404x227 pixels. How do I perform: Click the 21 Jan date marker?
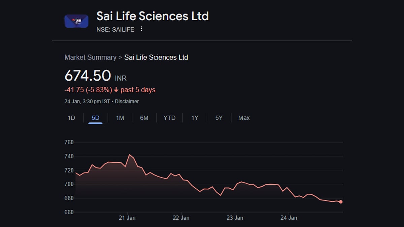[x=127, y=218]
